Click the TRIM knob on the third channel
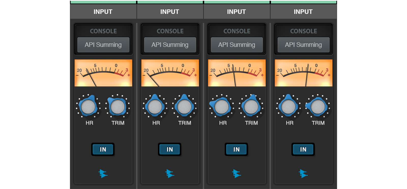 coord(251,106)
